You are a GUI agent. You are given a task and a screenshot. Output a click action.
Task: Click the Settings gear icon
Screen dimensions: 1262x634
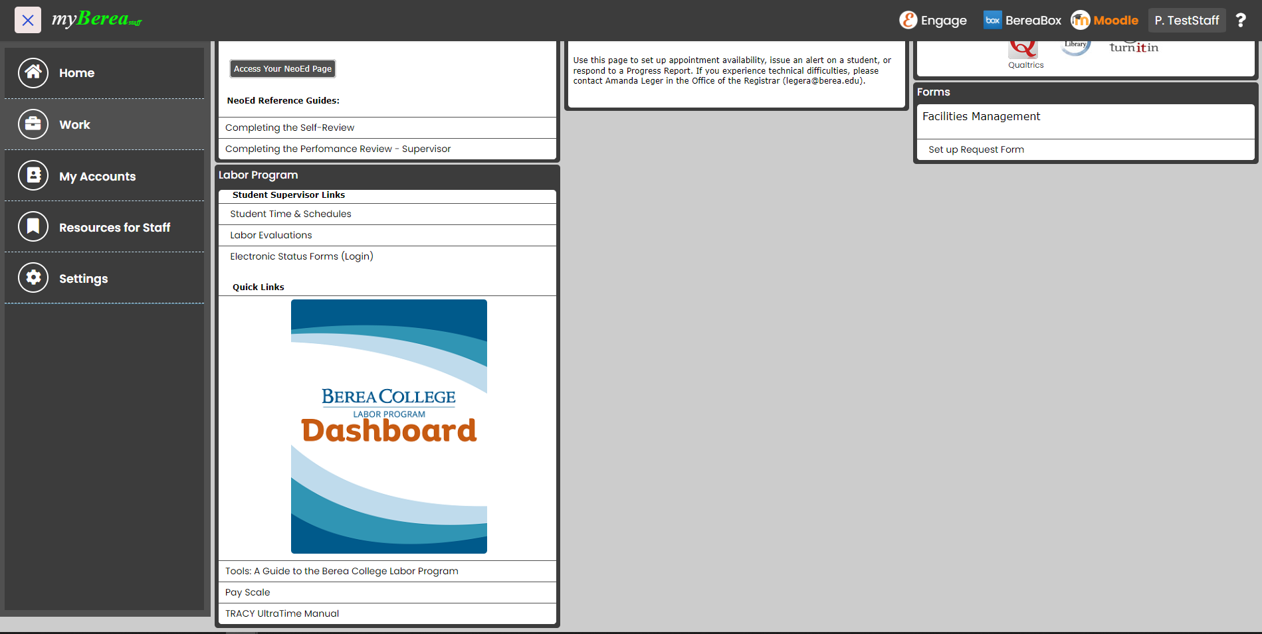pyautogui.click(x=33, y=277)
